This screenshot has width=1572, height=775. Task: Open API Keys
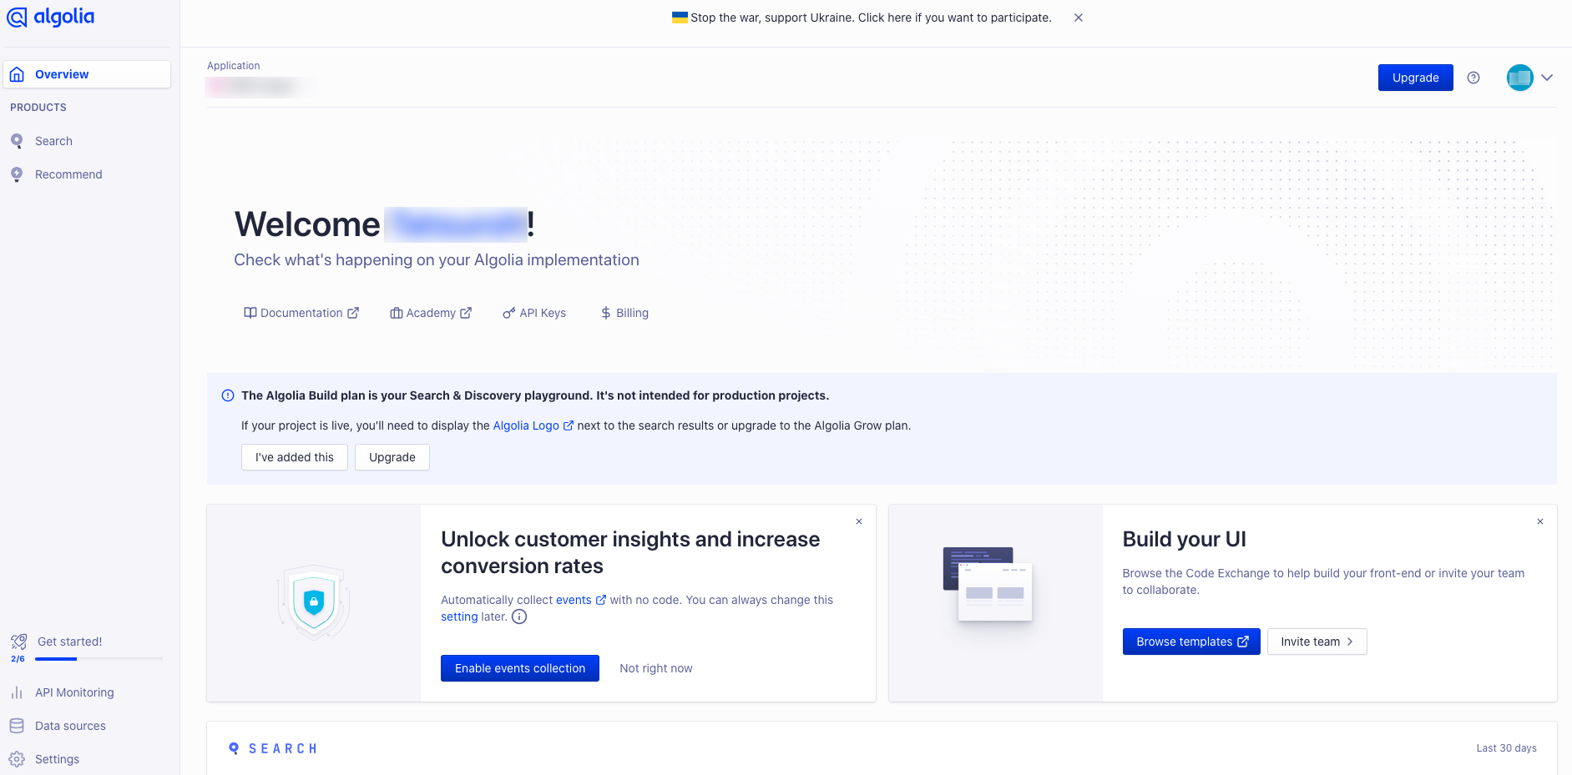coord(534,313)
